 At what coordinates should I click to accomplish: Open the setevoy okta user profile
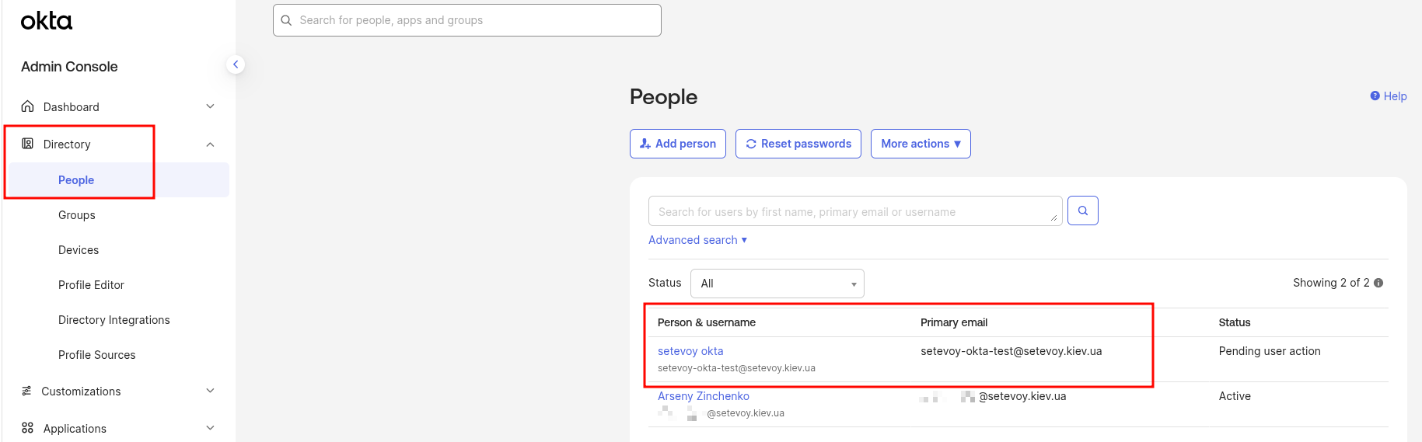690,351
